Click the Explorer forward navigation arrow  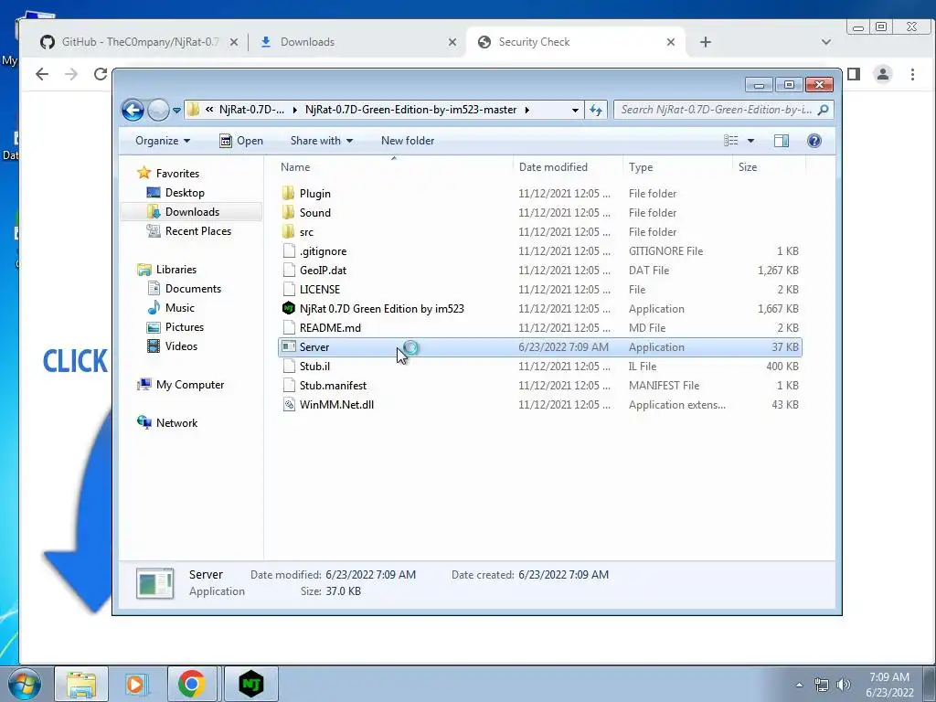[158, 110]
